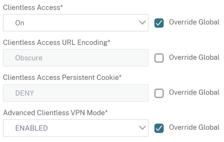
Task: Click the chevron arrow beside ENABLED
Action: tap(142, 128)
